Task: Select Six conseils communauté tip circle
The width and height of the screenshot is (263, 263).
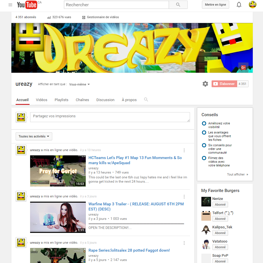Action: (204, 145)
